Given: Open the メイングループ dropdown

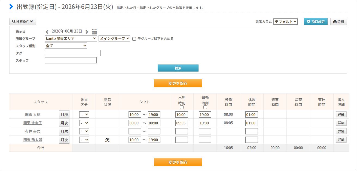Looking at the screenshot, I should coord(114,38).
